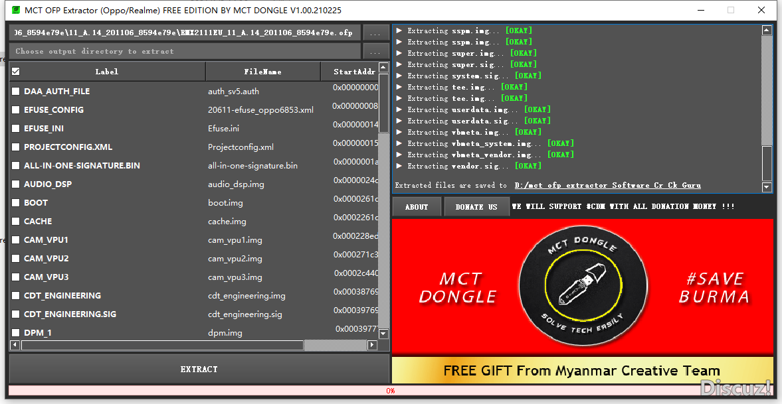The width and height of the screenshot is (782, 404).
Task: Select the dpm.img file name
Action: point(225,333)
